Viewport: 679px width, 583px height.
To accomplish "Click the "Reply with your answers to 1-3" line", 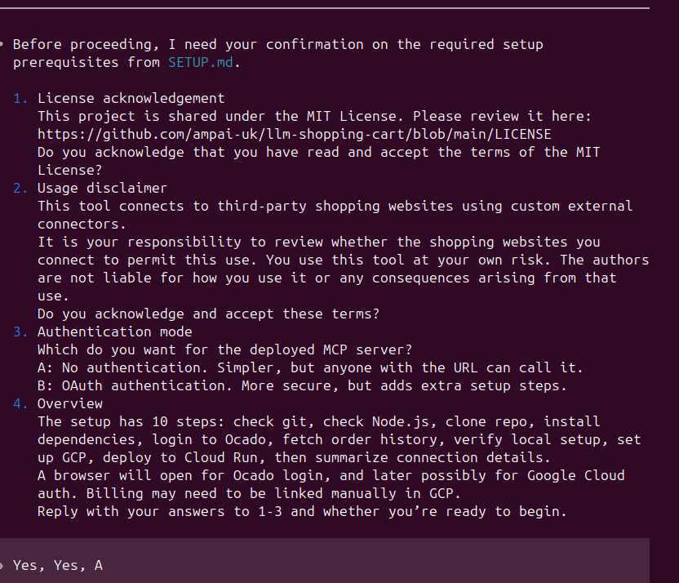I will point(302,511).
